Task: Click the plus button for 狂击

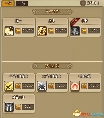Action: click(18, 31)
